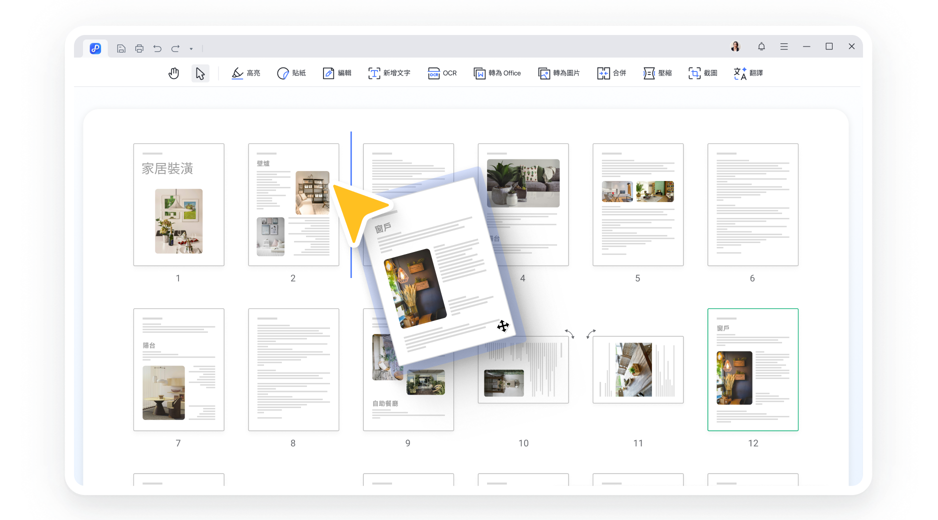Open the notifications bell
The image size is (938, 520).
click(761, 46)
